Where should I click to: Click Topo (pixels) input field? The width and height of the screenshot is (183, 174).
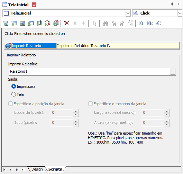tap(62, 123)
